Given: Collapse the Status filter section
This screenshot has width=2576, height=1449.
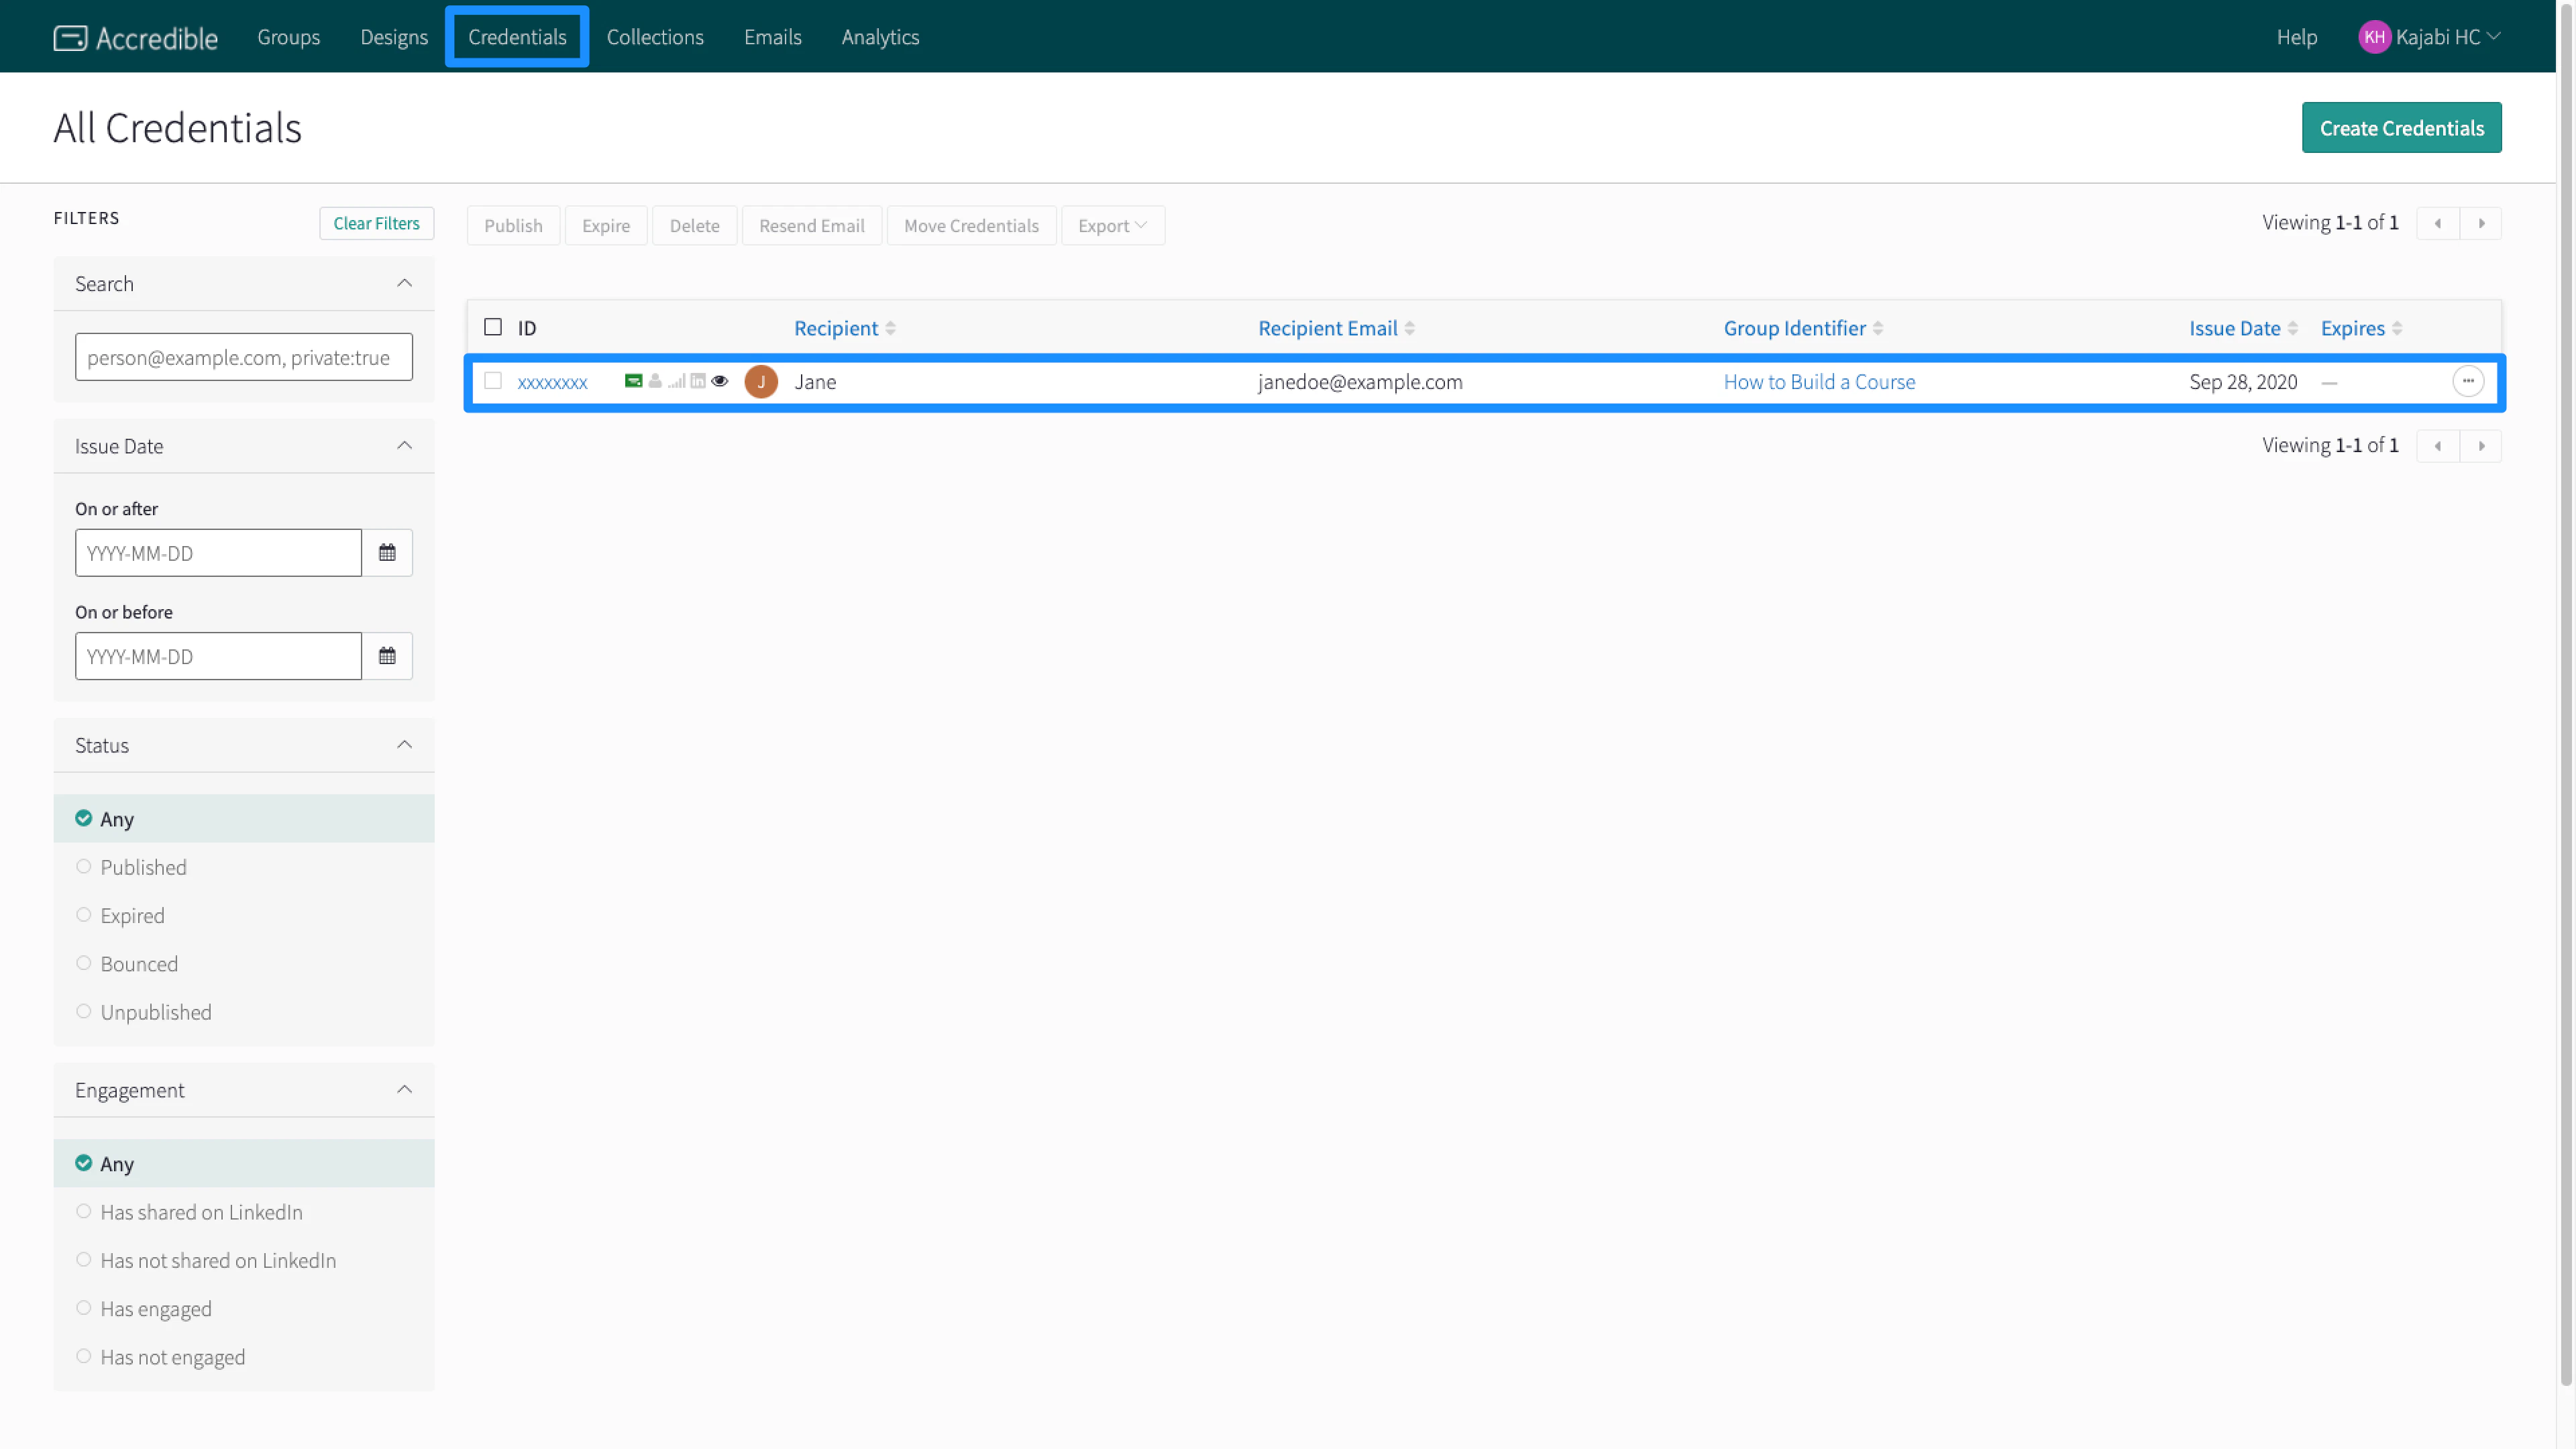Looking at the screenshot, I should [404, 745].
